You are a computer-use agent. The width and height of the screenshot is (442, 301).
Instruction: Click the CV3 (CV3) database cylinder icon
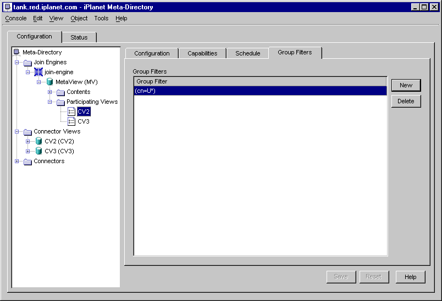click(x=38, y=151)
